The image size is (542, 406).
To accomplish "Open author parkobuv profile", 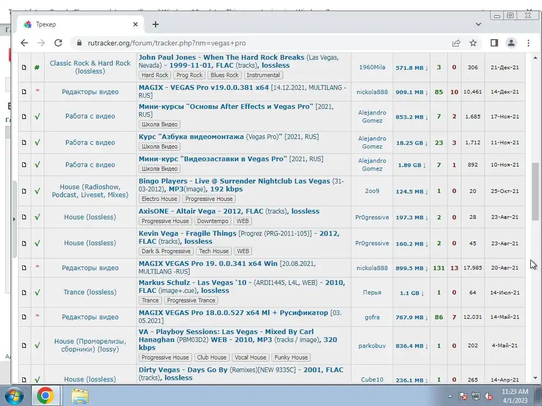I will pos(372,346).
